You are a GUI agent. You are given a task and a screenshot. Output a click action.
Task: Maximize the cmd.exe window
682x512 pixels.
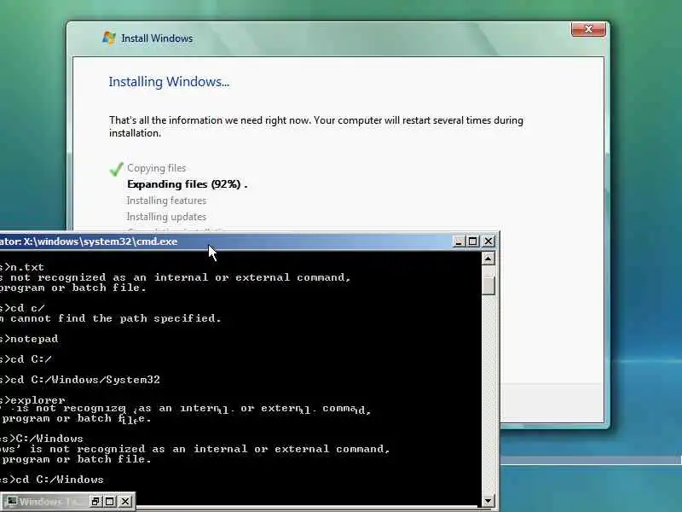pos(473,241)
